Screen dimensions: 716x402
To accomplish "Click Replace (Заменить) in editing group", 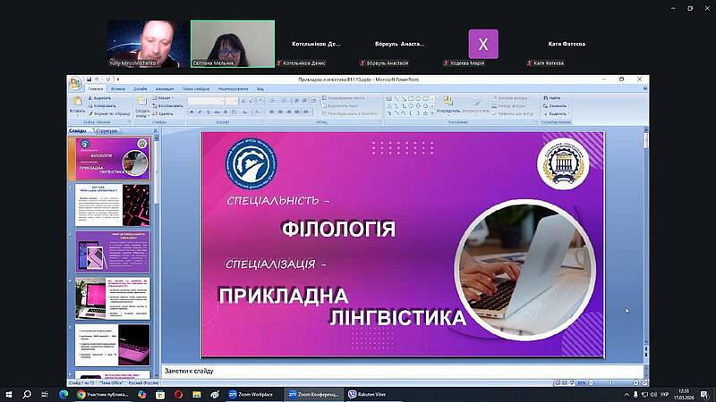I will pyautogui.click(x=557, y=105).
